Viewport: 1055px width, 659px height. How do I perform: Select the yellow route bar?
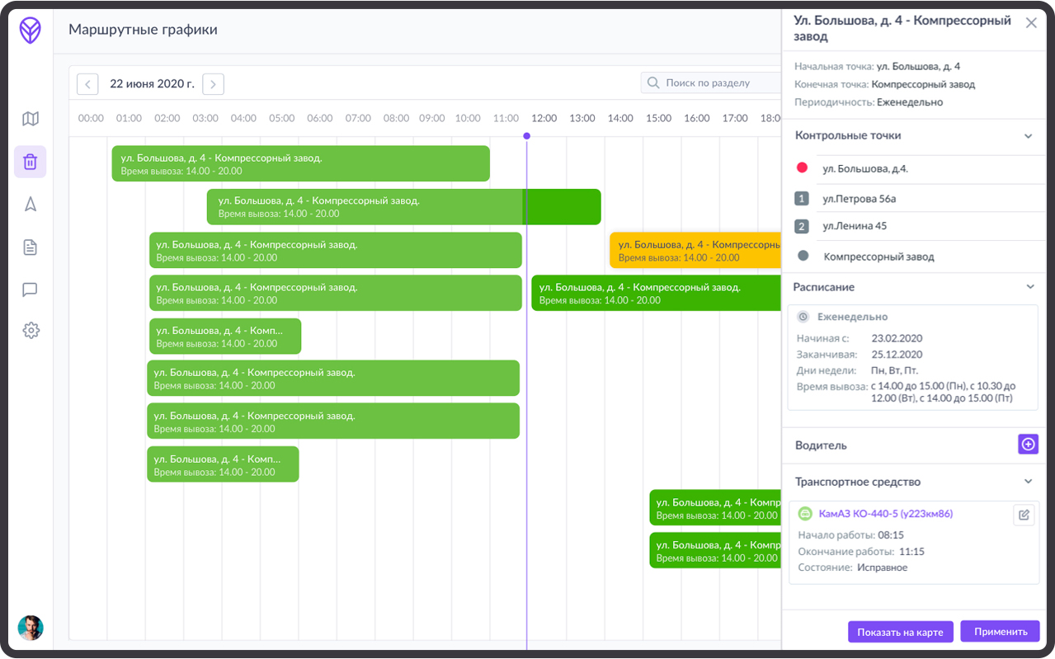(695, 250)
